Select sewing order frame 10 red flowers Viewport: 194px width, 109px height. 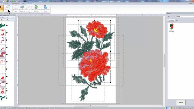click(3, 91)
